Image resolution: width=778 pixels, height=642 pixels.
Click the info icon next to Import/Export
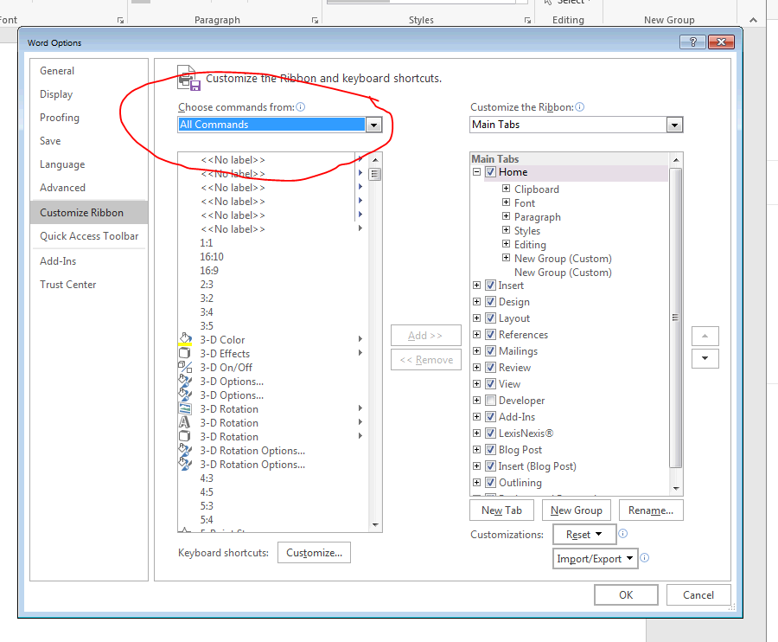645,558
